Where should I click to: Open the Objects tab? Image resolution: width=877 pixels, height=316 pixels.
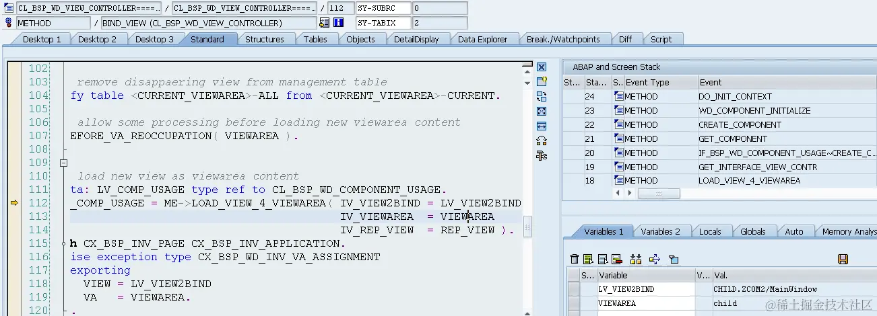[x=361, y=39]
